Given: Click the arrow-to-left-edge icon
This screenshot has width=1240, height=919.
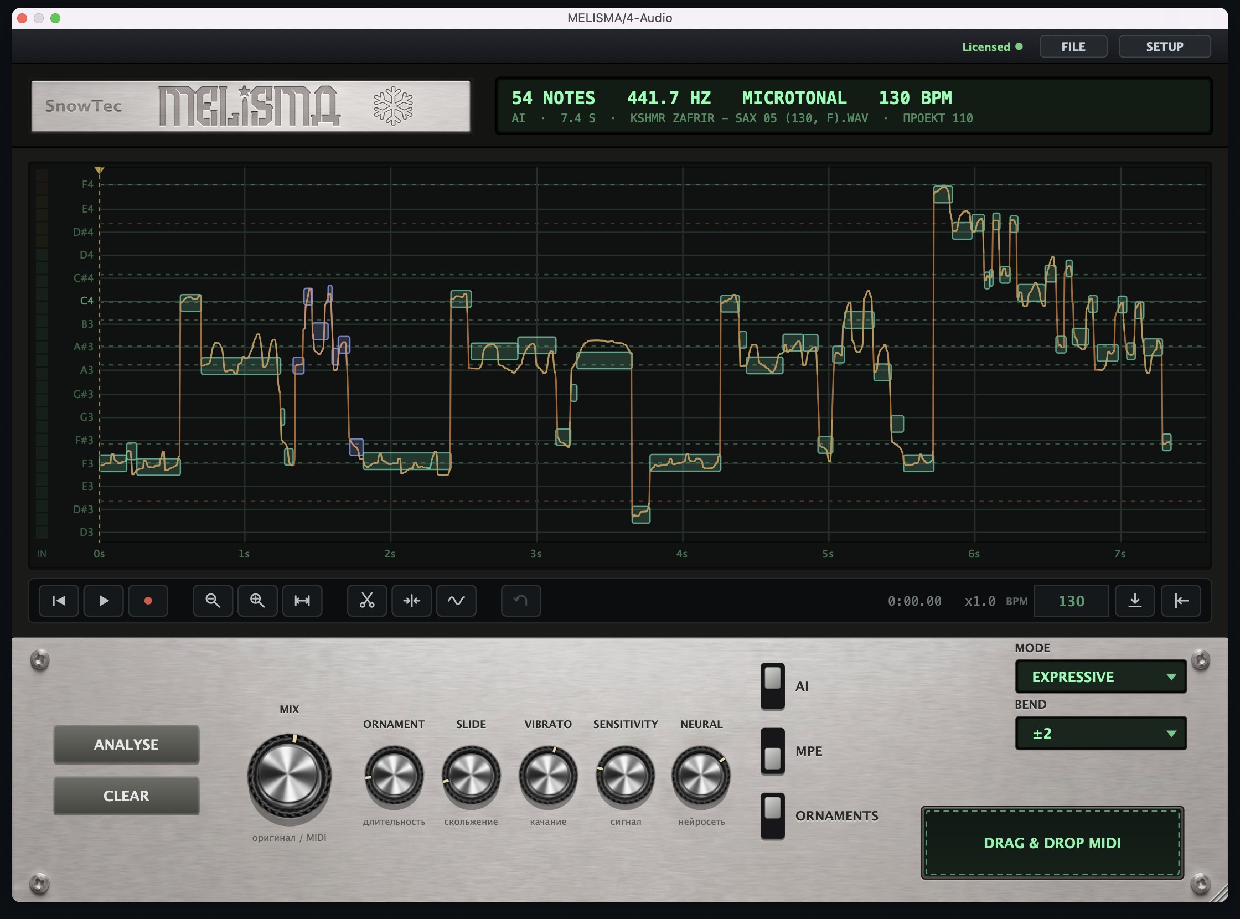Looking at the screenshot, I should (1181, 601).
